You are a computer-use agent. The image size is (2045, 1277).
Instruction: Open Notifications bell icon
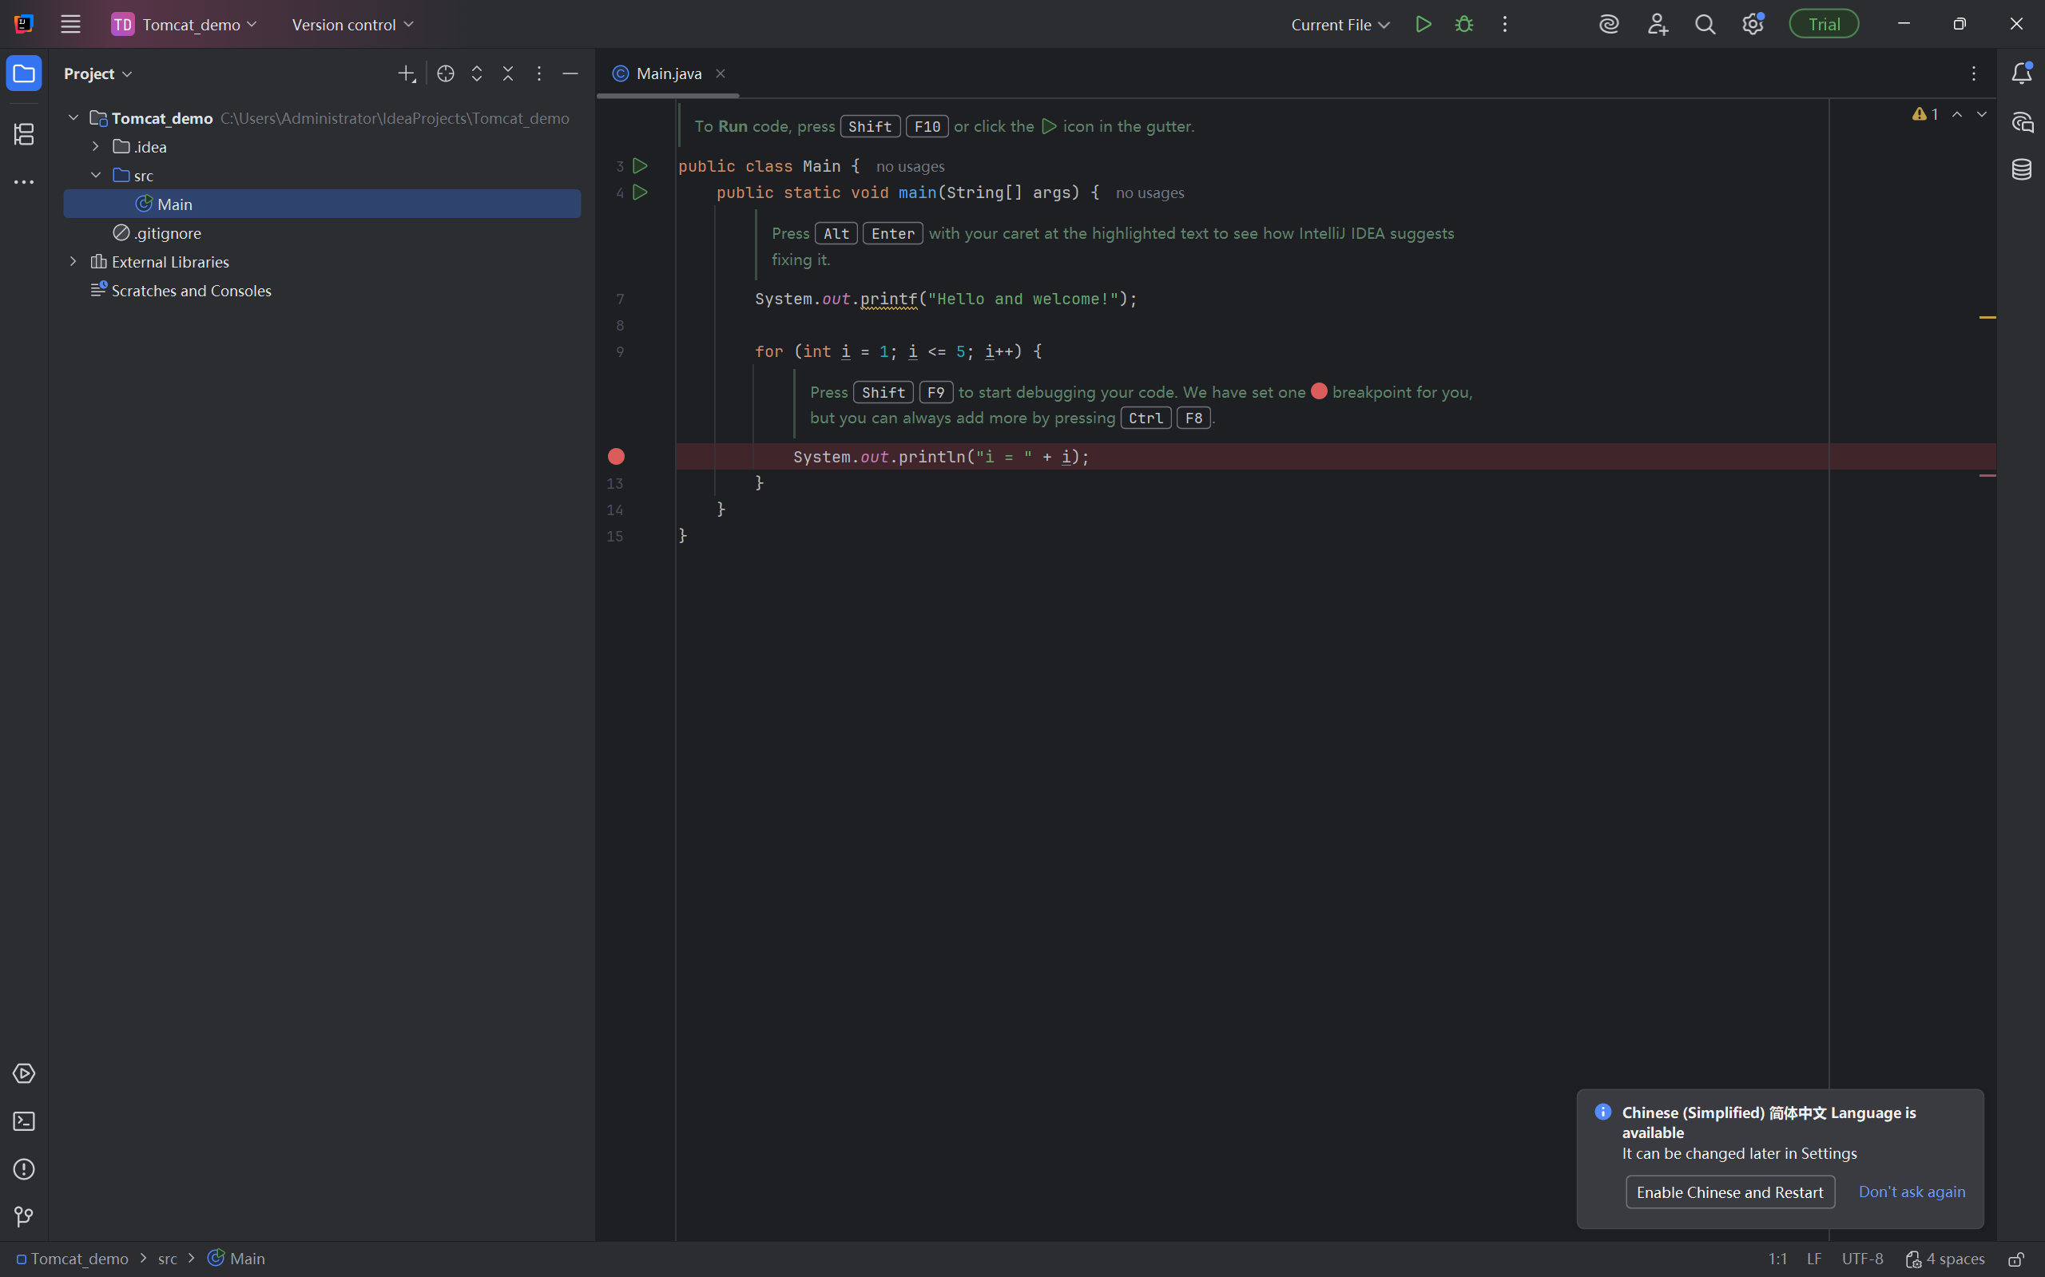tap(2021, 73)
